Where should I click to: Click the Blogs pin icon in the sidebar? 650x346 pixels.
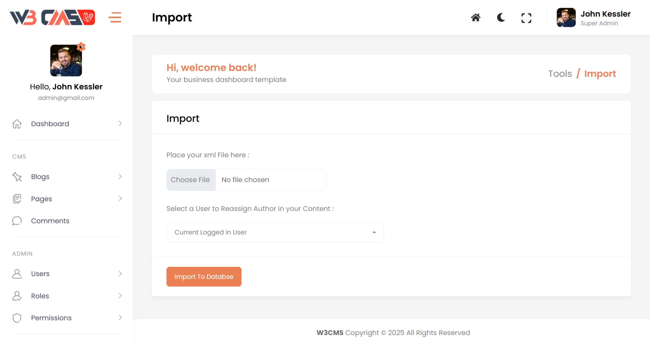pos(17,177)
